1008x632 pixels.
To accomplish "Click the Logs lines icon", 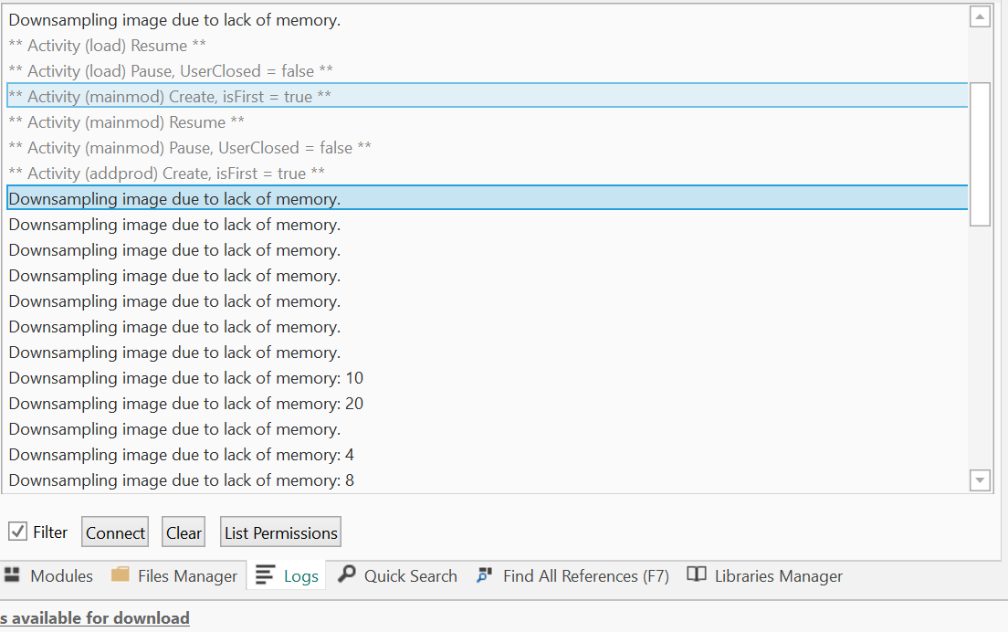I will 265,575.
